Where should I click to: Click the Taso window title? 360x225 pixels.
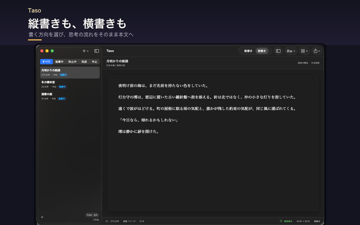(x=110, y=51)
